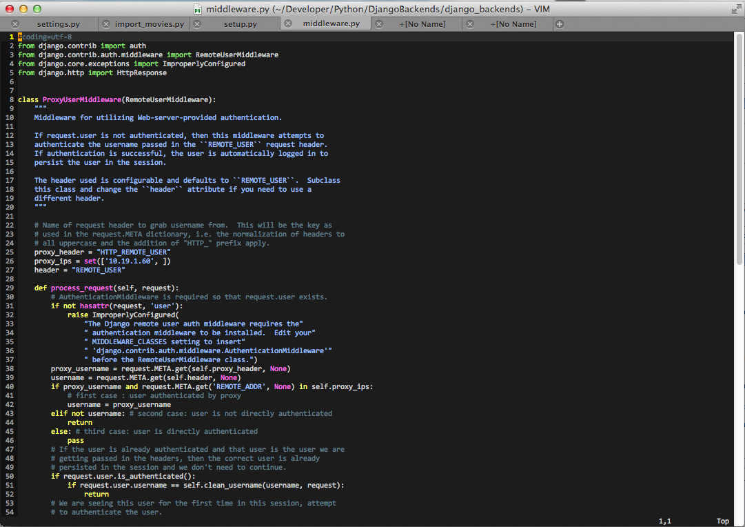Add a new tab with plus icon
The width and height of the screenshot is (745, 527).
(x=560, y=24)
